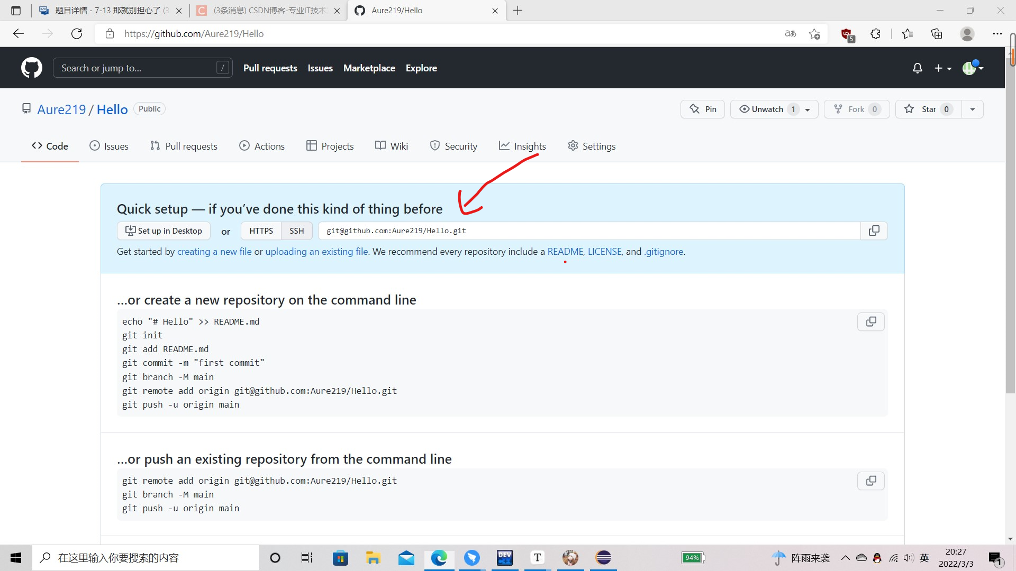Open the repository Pull requests tab
This screenshot has width=1016, height=571.
click(x=184, y=146)
